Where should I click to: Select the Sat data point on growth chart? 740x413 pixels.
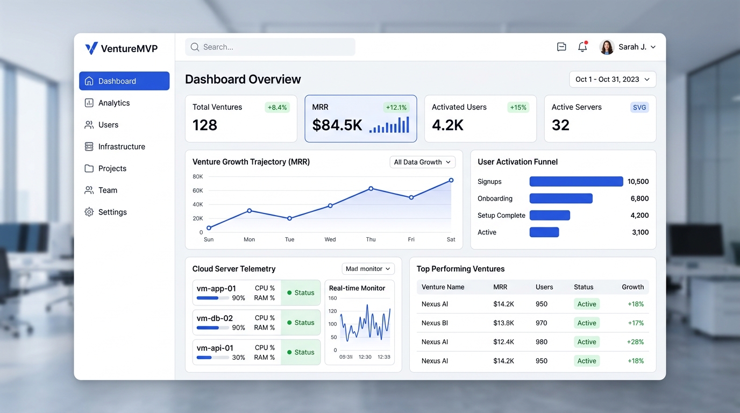click(451, 180)
